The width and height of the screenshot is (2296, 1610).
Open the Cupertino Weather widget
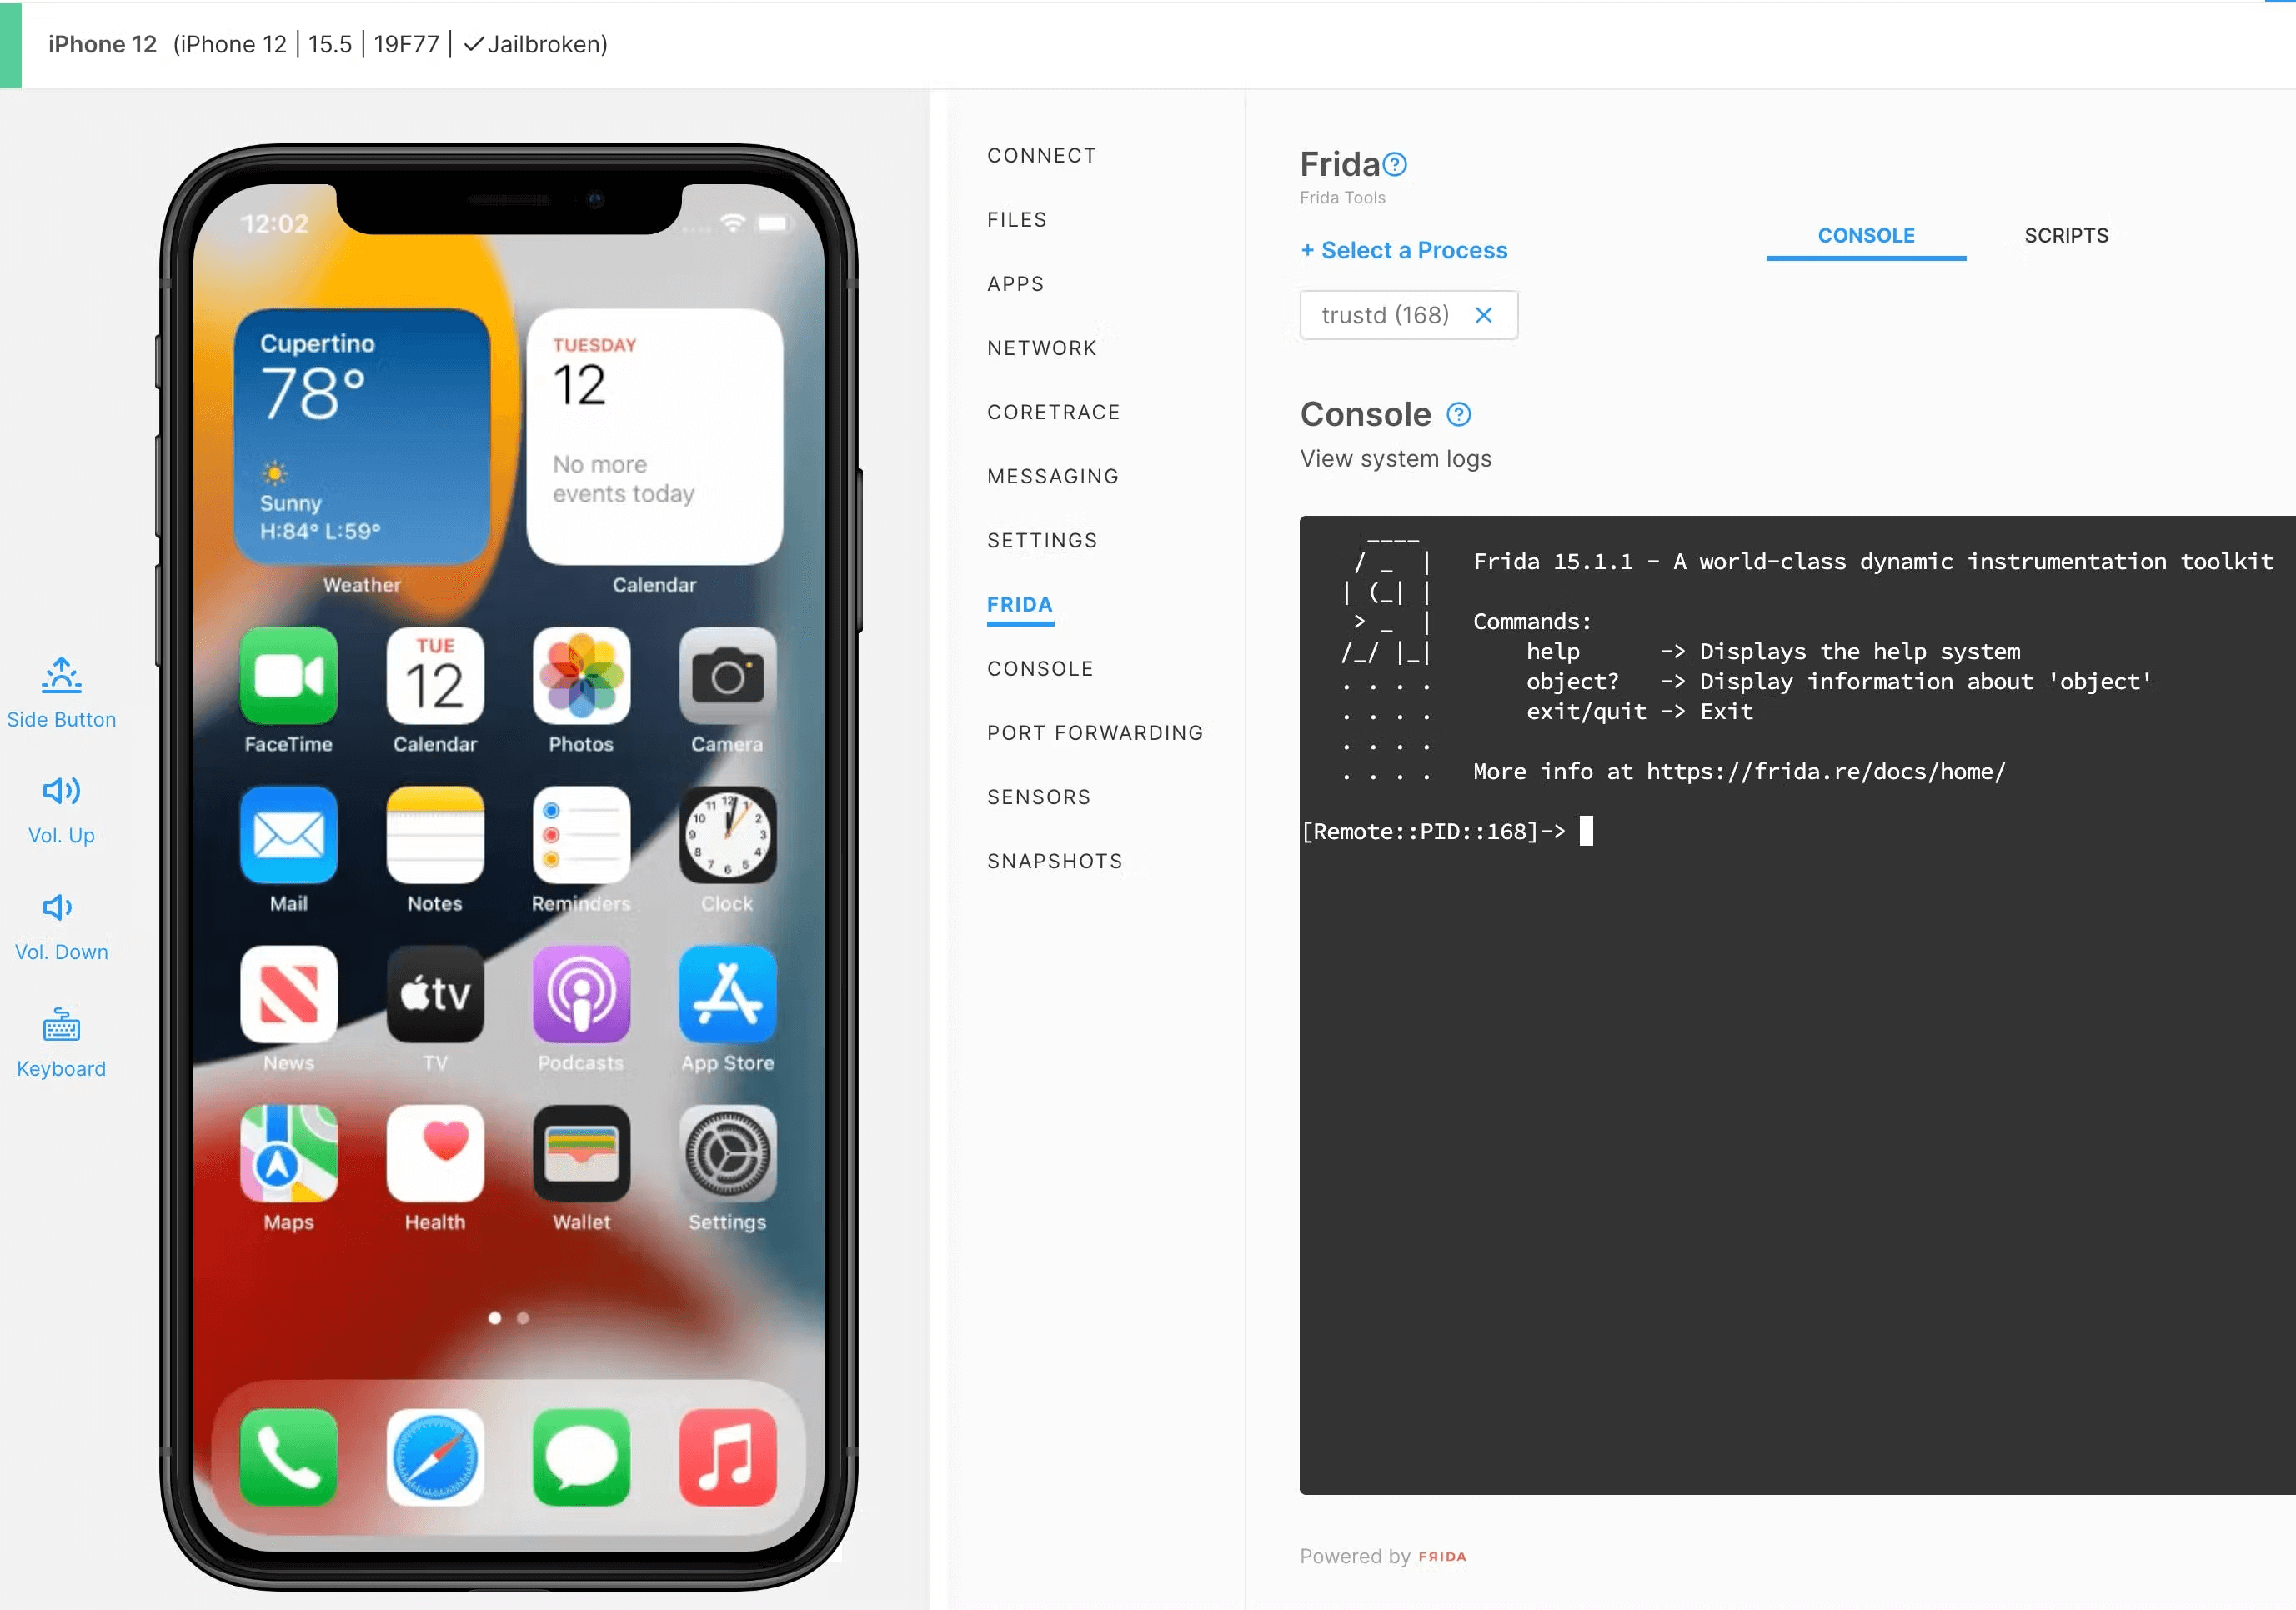[362, 437]
